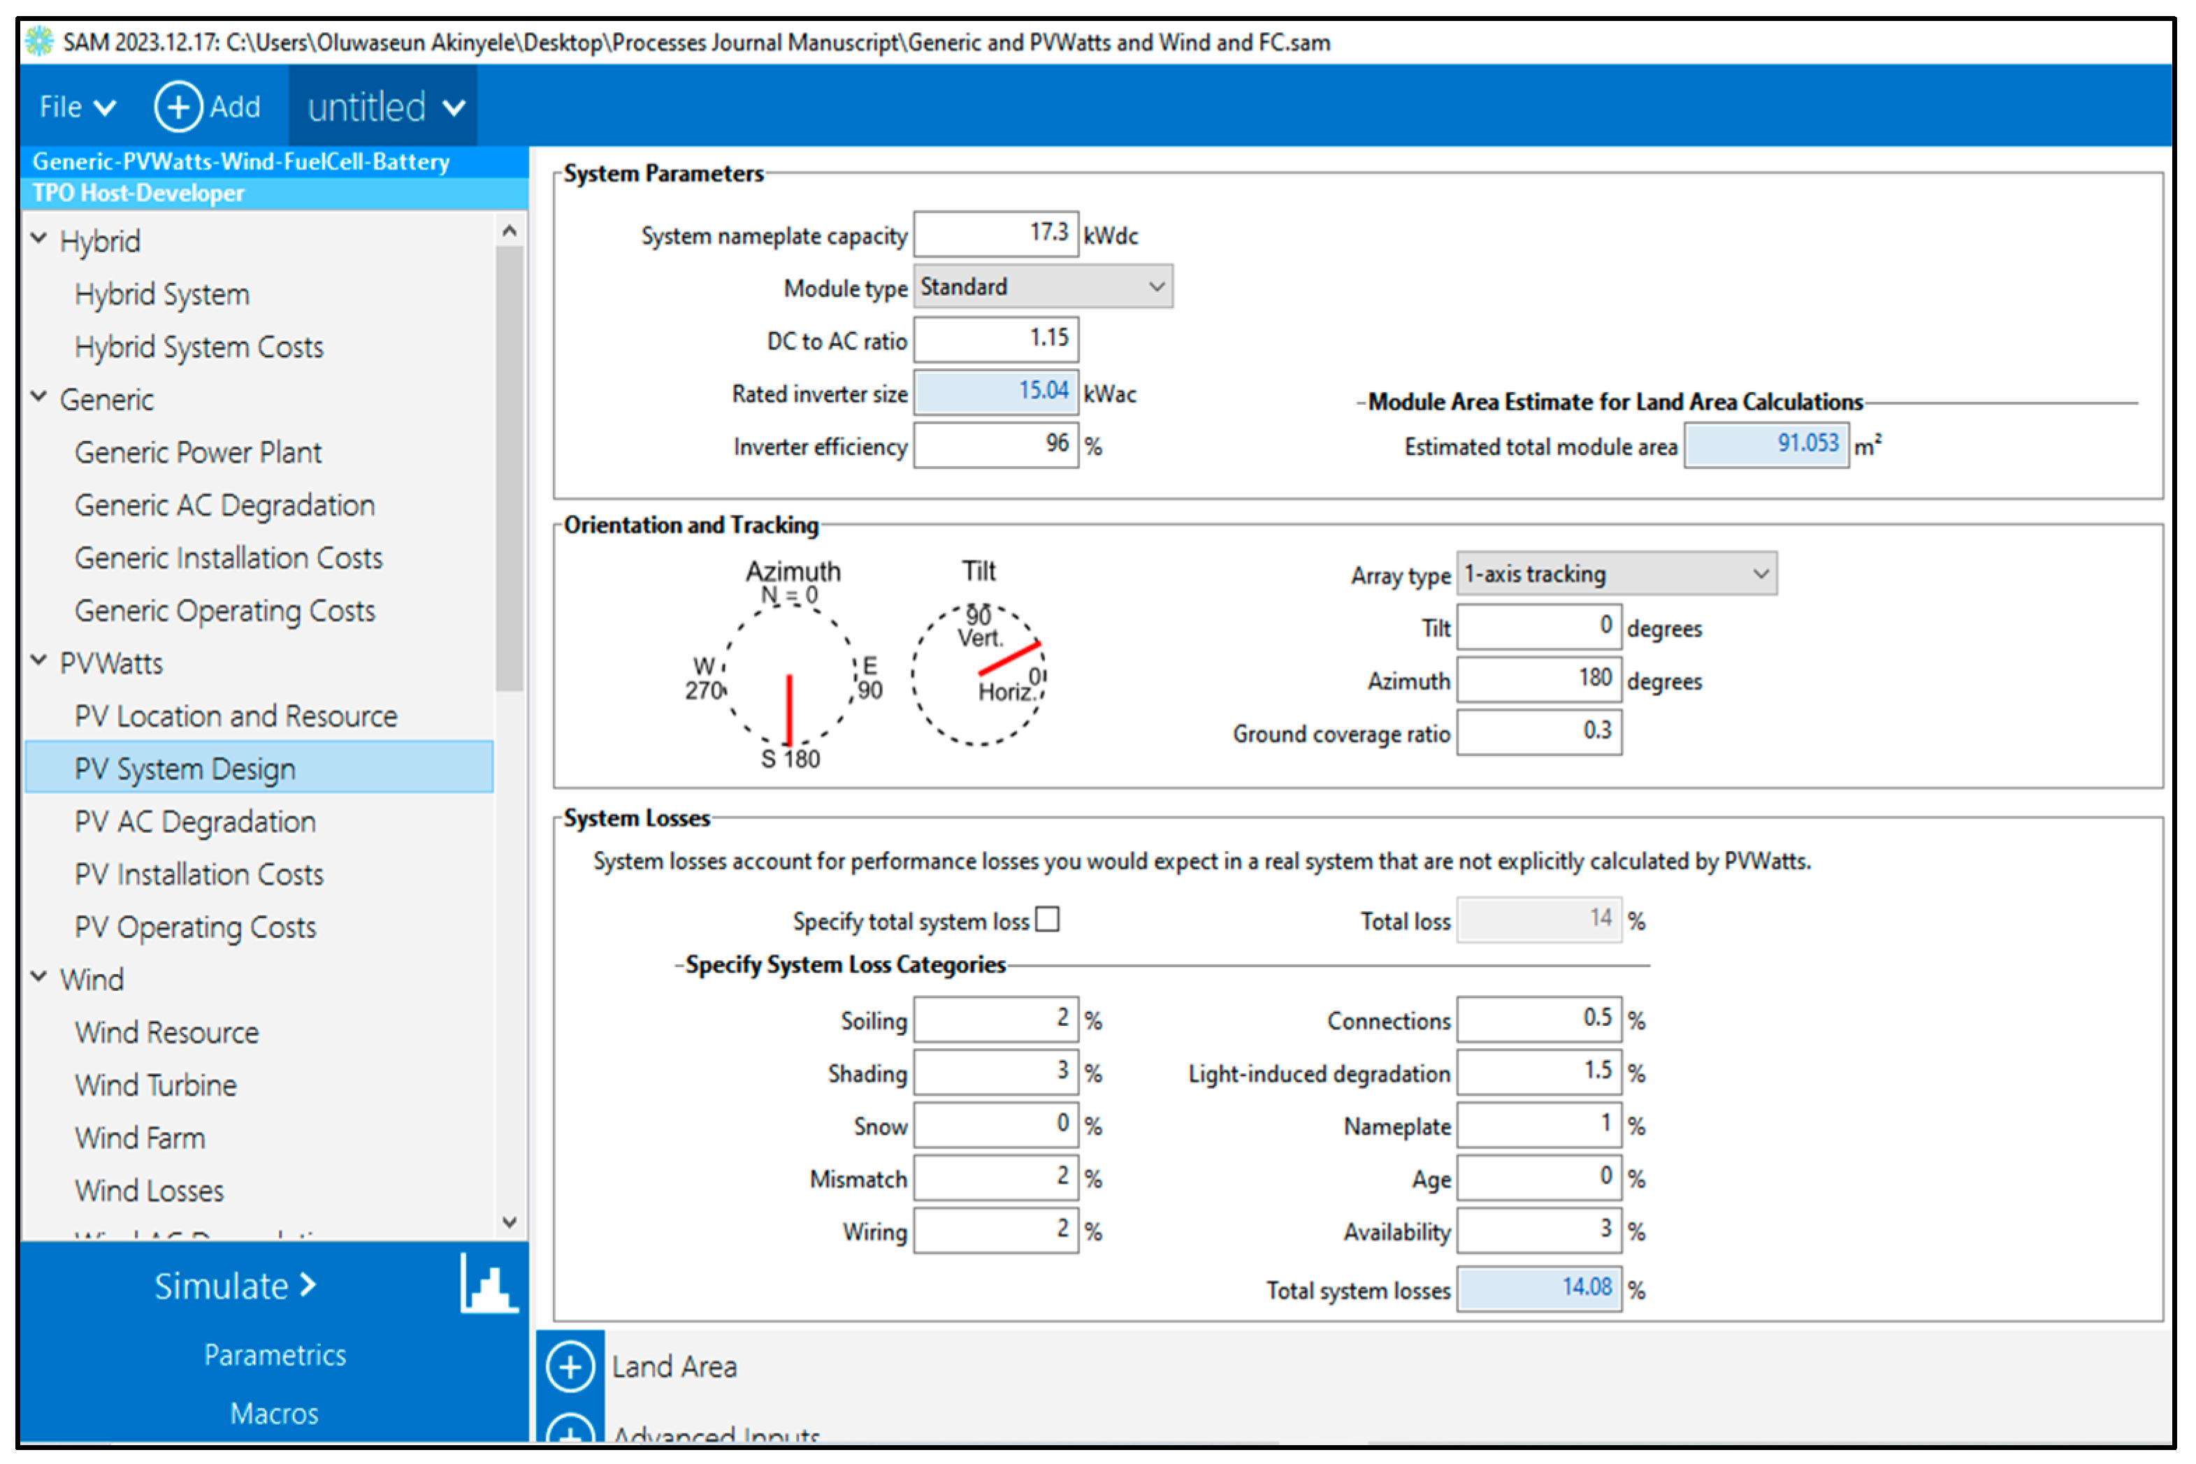Open the Parametrics link
2196x1464 pixels.
pos(275,1355)
